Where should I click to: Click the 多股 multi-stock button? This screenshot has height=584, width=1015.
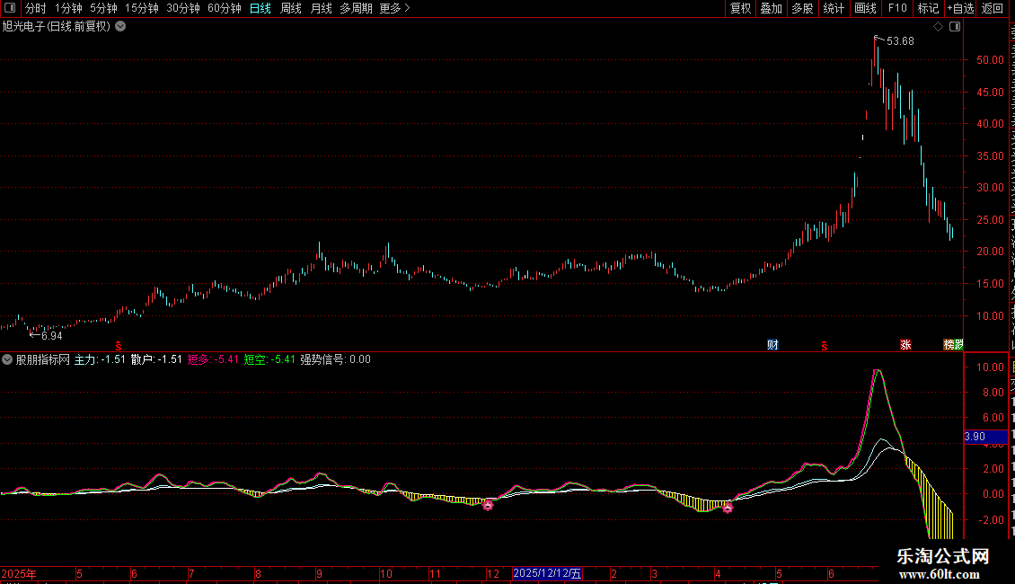pos(802,8)
